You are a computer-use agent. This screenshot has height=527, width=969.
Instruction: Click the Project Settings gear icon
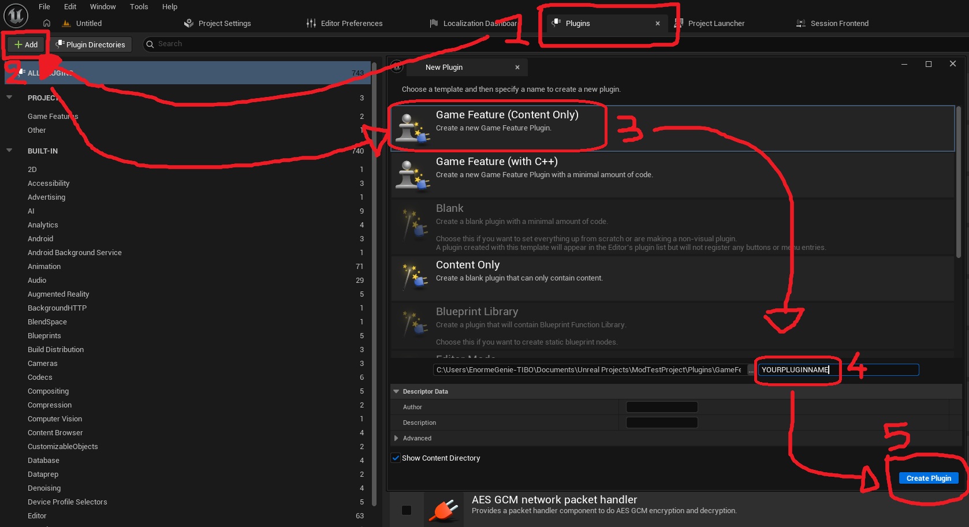click(188, 23)
